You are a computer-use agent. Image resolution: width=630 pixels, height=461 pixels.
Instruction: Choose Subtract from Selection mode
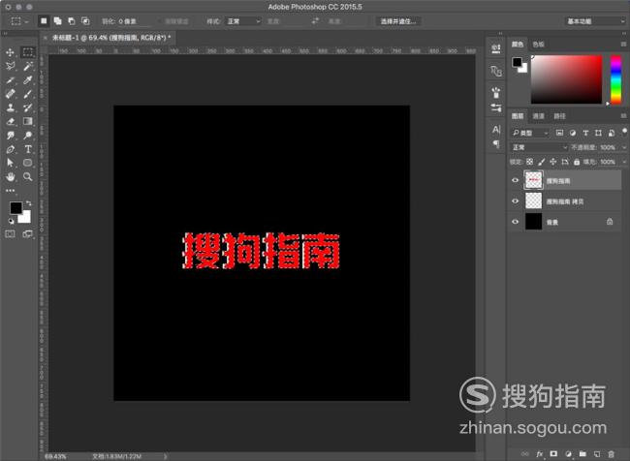tap(72, 21)
